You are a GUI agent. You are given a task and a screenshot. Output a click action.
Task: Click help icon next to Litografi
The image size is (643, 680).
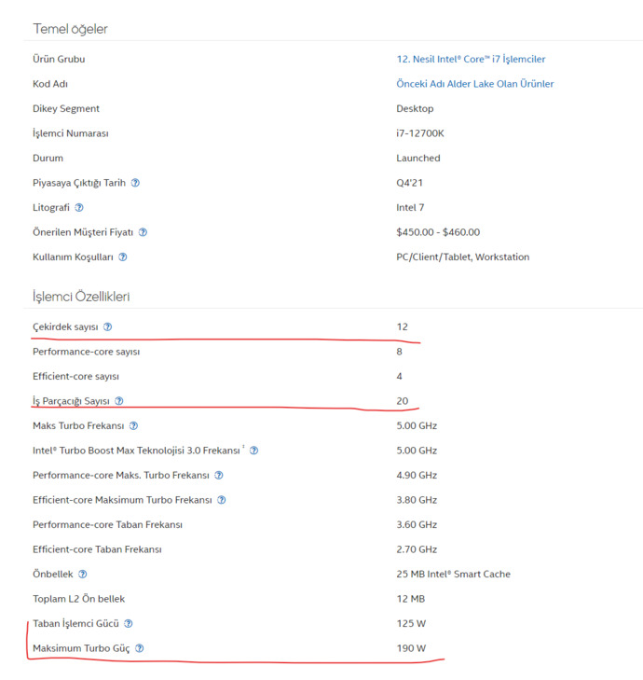79,207
